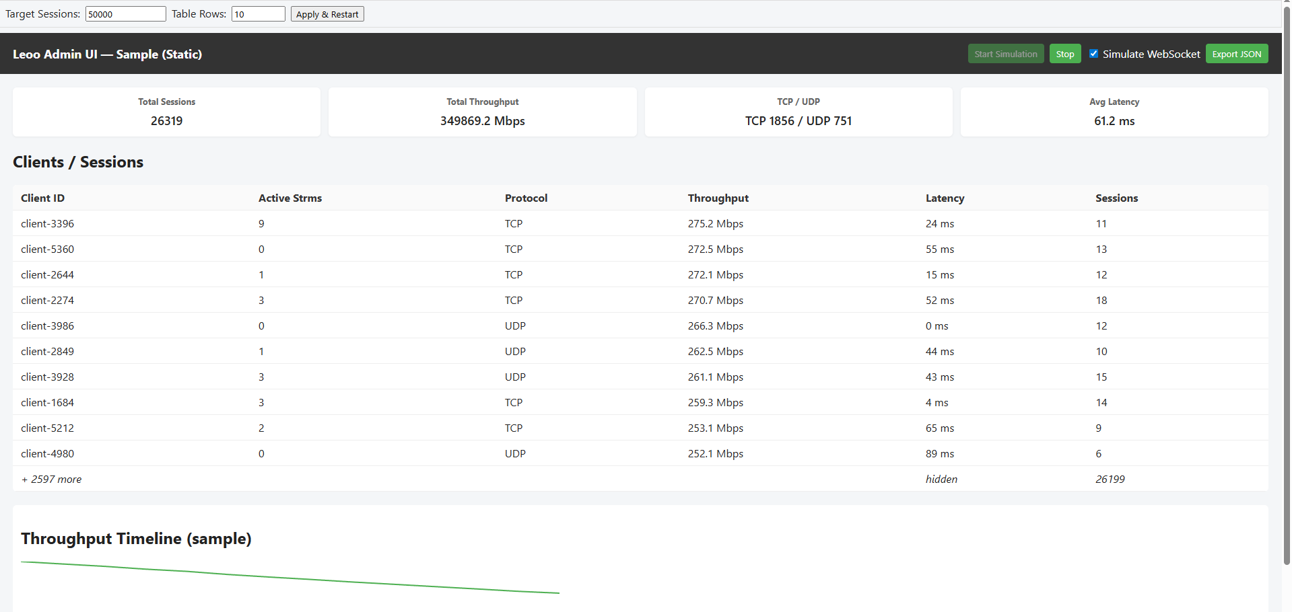Click the TCP 1856 / UDP 751 value

[798, 121]
